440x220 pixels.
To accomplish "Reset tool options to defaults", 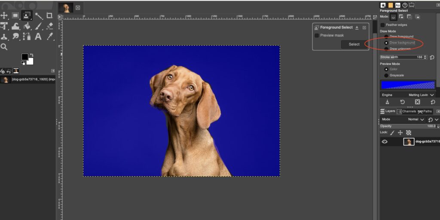I will click(433, 102).
